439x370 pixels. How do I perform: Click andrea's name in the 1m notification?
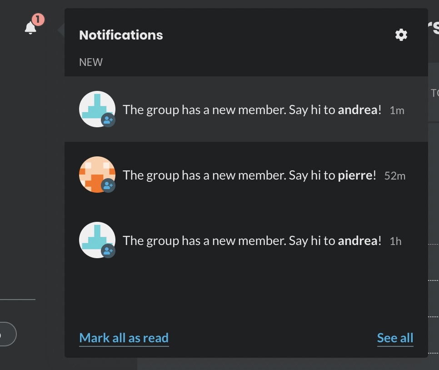(359, 110)
